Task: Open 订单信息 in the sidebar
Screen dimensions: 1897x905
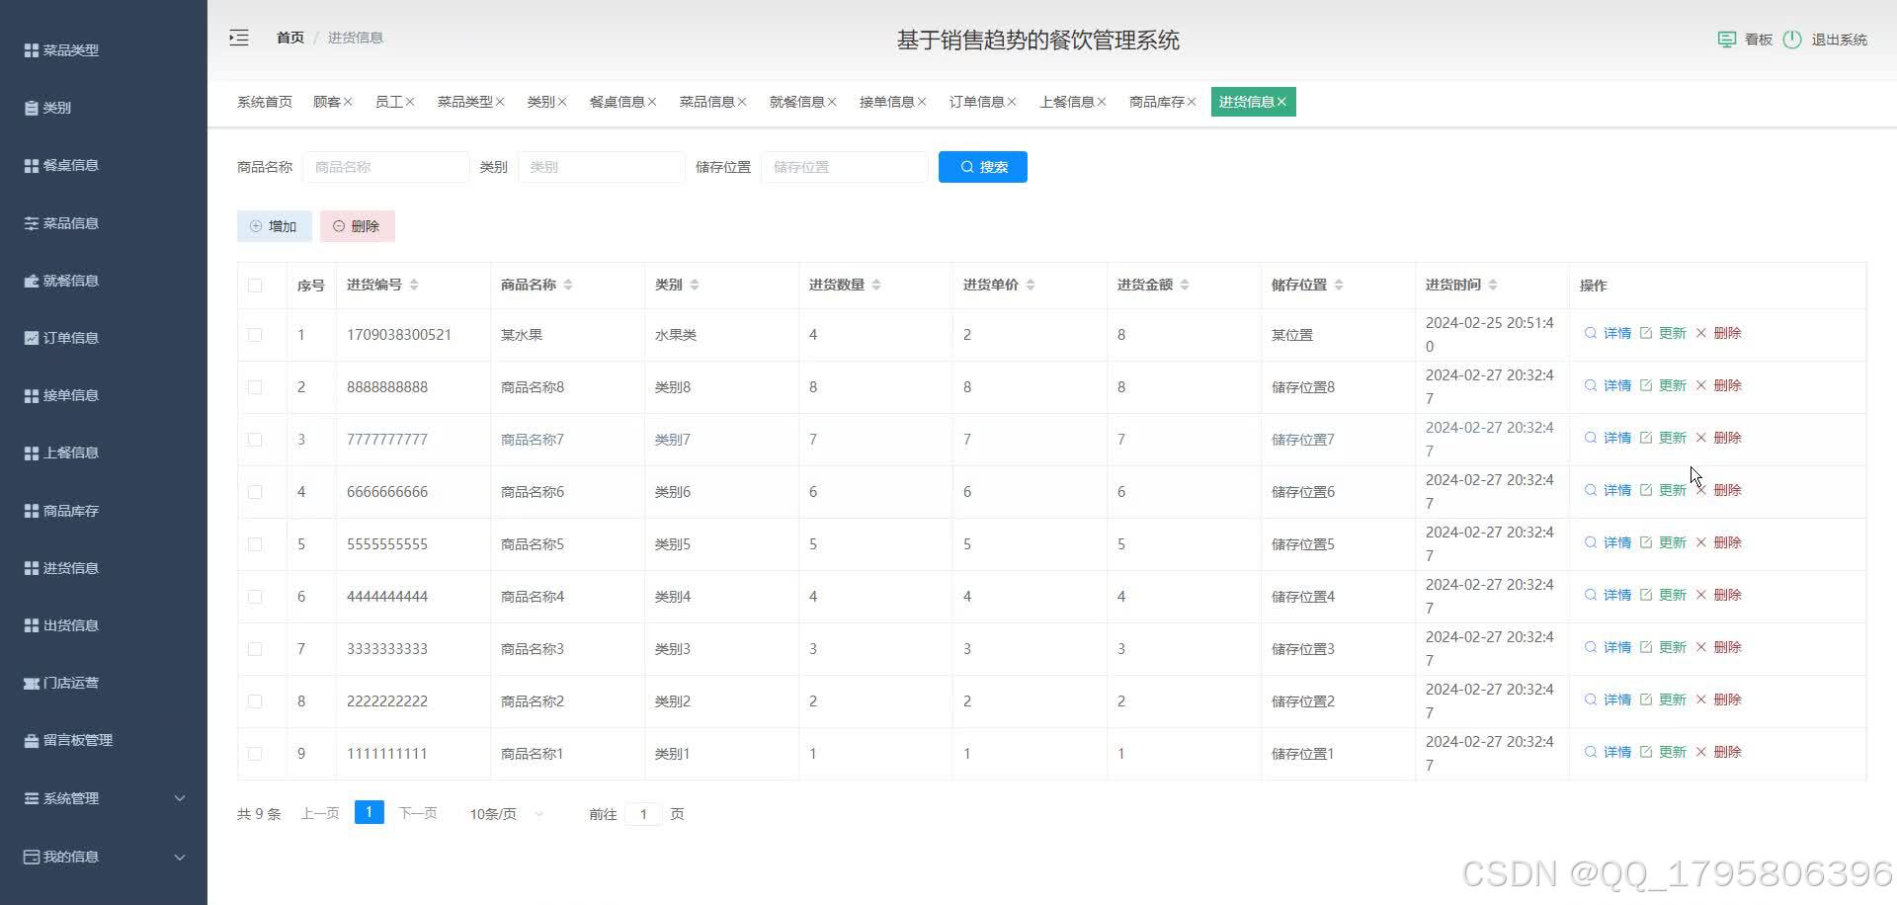Action: point(61,338)
